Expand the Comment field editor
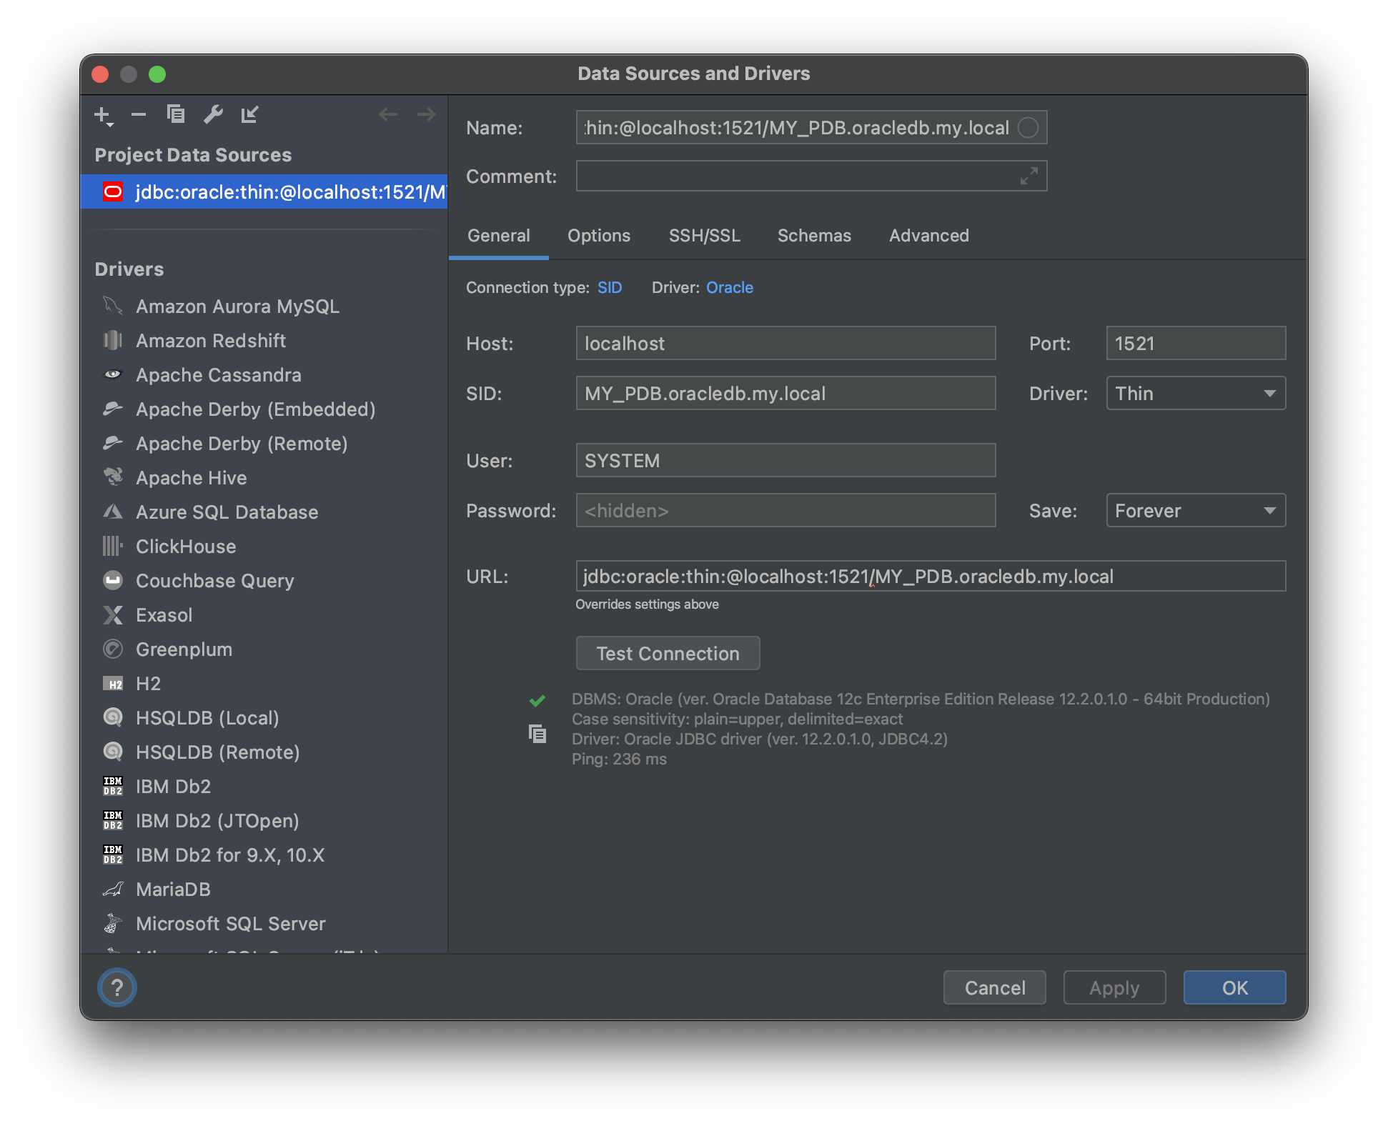The height and width of the screenshot is (1126, 1388). (1028, 176)
